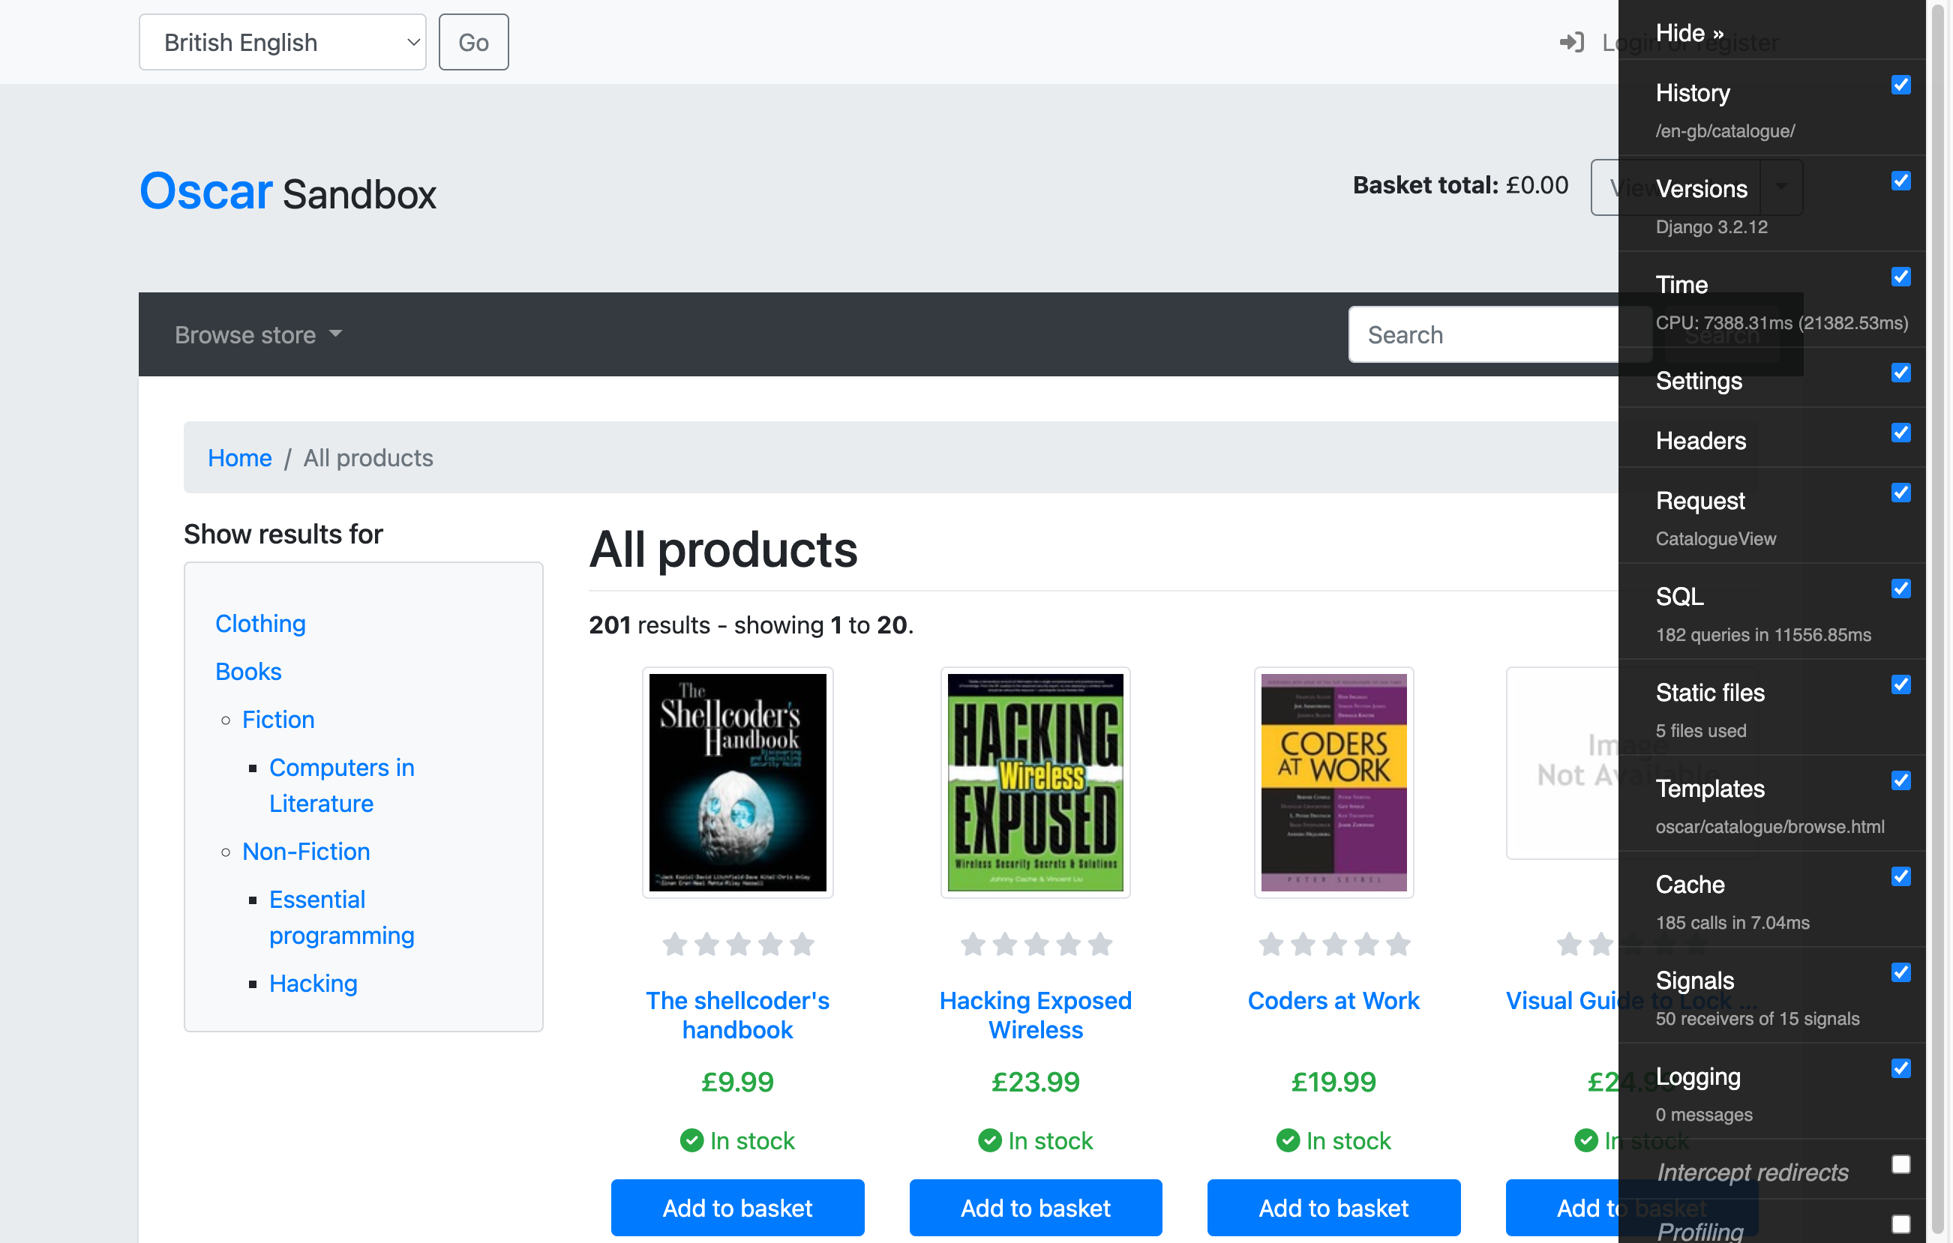Screen dimensions: 1953x1243
Task: Click the fifth star for Hacking Exposed Wireless
Action: coord(1099,944)
